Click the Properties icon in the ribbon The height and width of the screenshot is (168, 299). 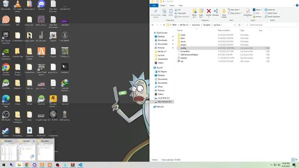[x=248, y=13]
